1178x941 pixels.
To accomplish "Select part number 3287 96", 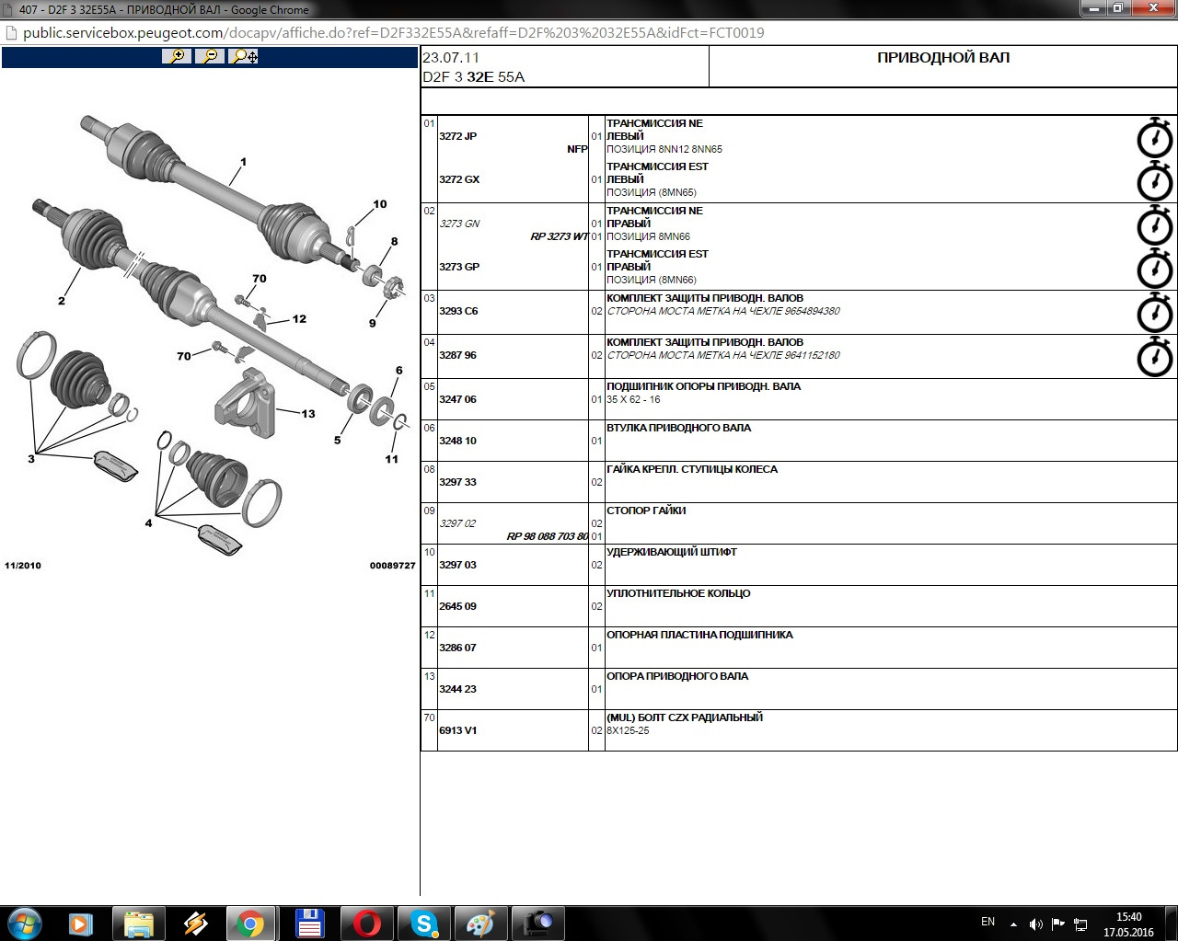I will 457,355.
